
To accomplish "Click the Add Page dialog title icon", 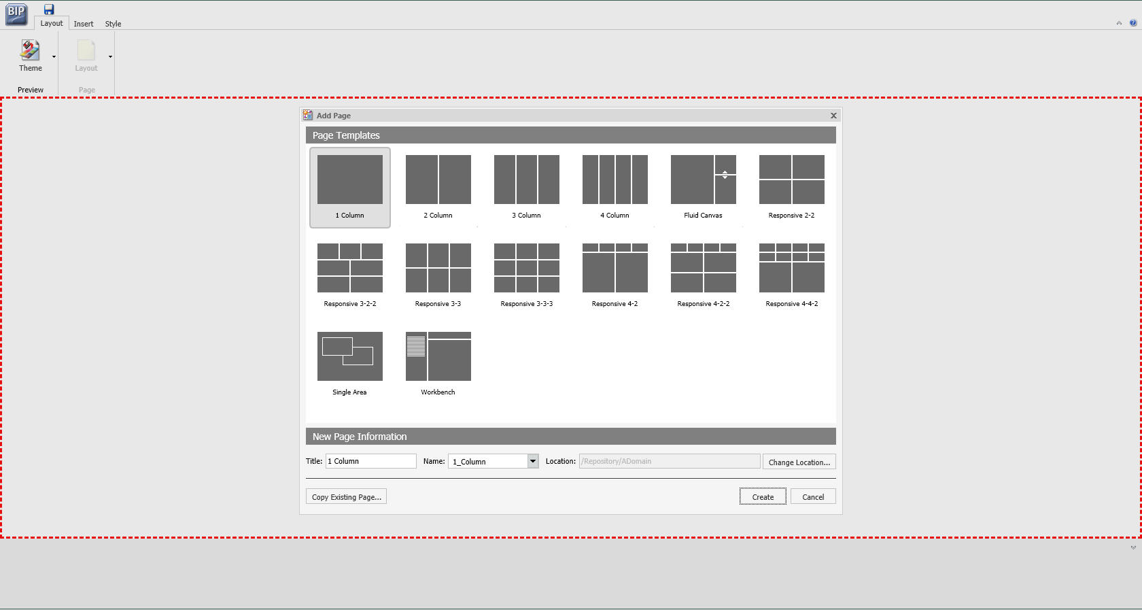I will pos(308,115).
